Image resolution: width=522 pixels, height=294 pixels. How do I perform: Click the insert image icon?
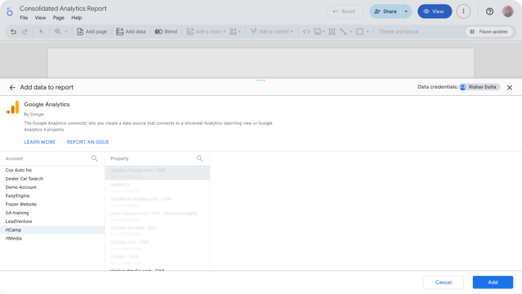pos(318,32)
